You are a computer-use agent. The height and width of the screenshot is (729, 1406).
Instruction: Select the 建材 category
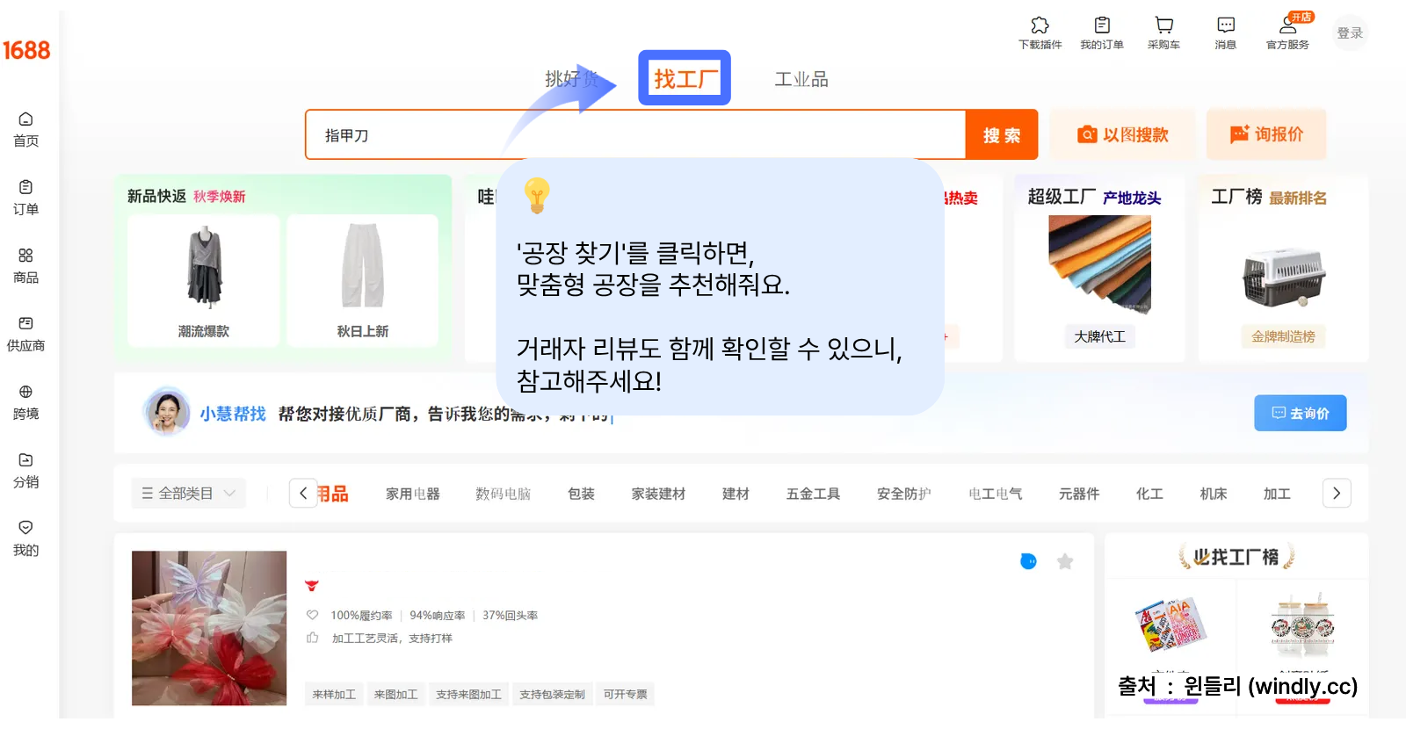click(x=736, y=494)
